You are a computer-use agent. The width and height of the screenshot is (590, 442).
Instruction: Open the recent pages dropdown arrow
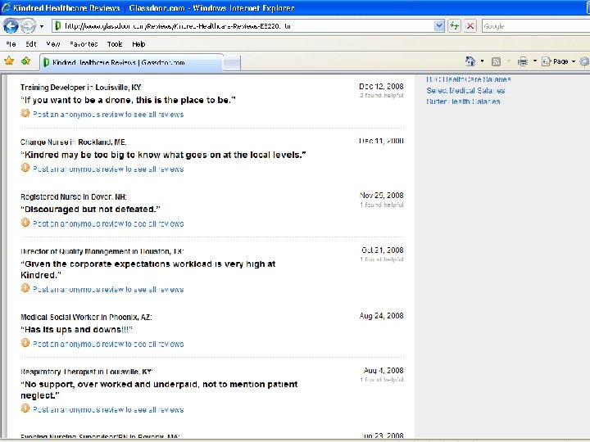[x=42, y=26]
